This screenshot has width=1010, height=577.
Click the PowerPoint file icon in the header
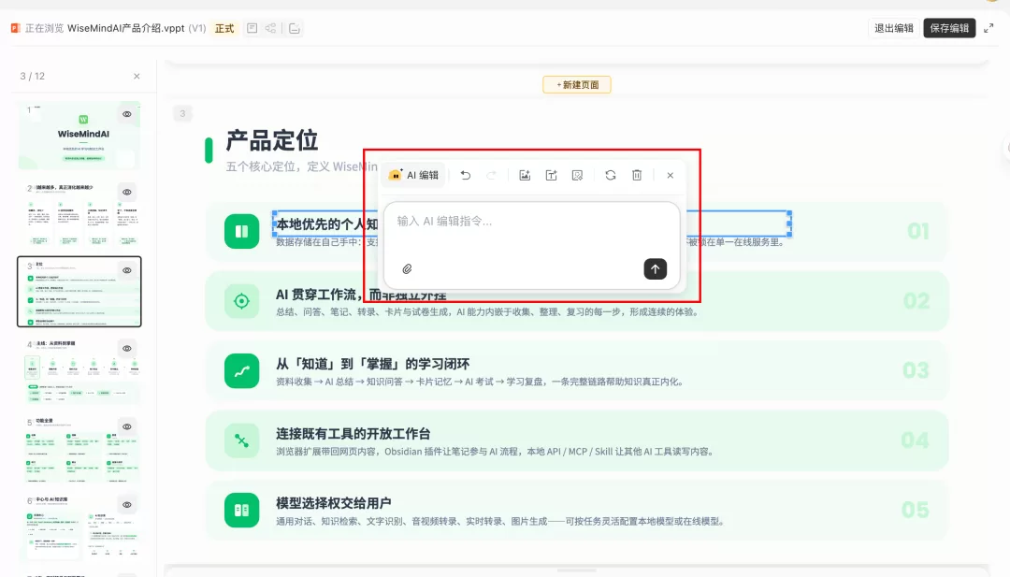point(16,28)
